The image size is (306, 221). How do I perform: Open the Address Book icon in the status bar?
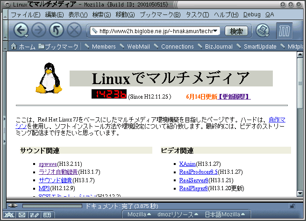(47, 215)
